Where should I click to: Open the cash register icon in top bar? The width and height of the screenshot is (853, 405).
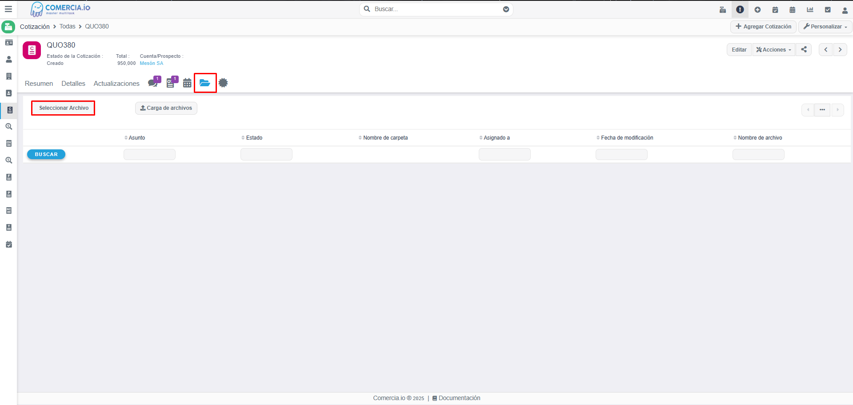click(723, 9)
